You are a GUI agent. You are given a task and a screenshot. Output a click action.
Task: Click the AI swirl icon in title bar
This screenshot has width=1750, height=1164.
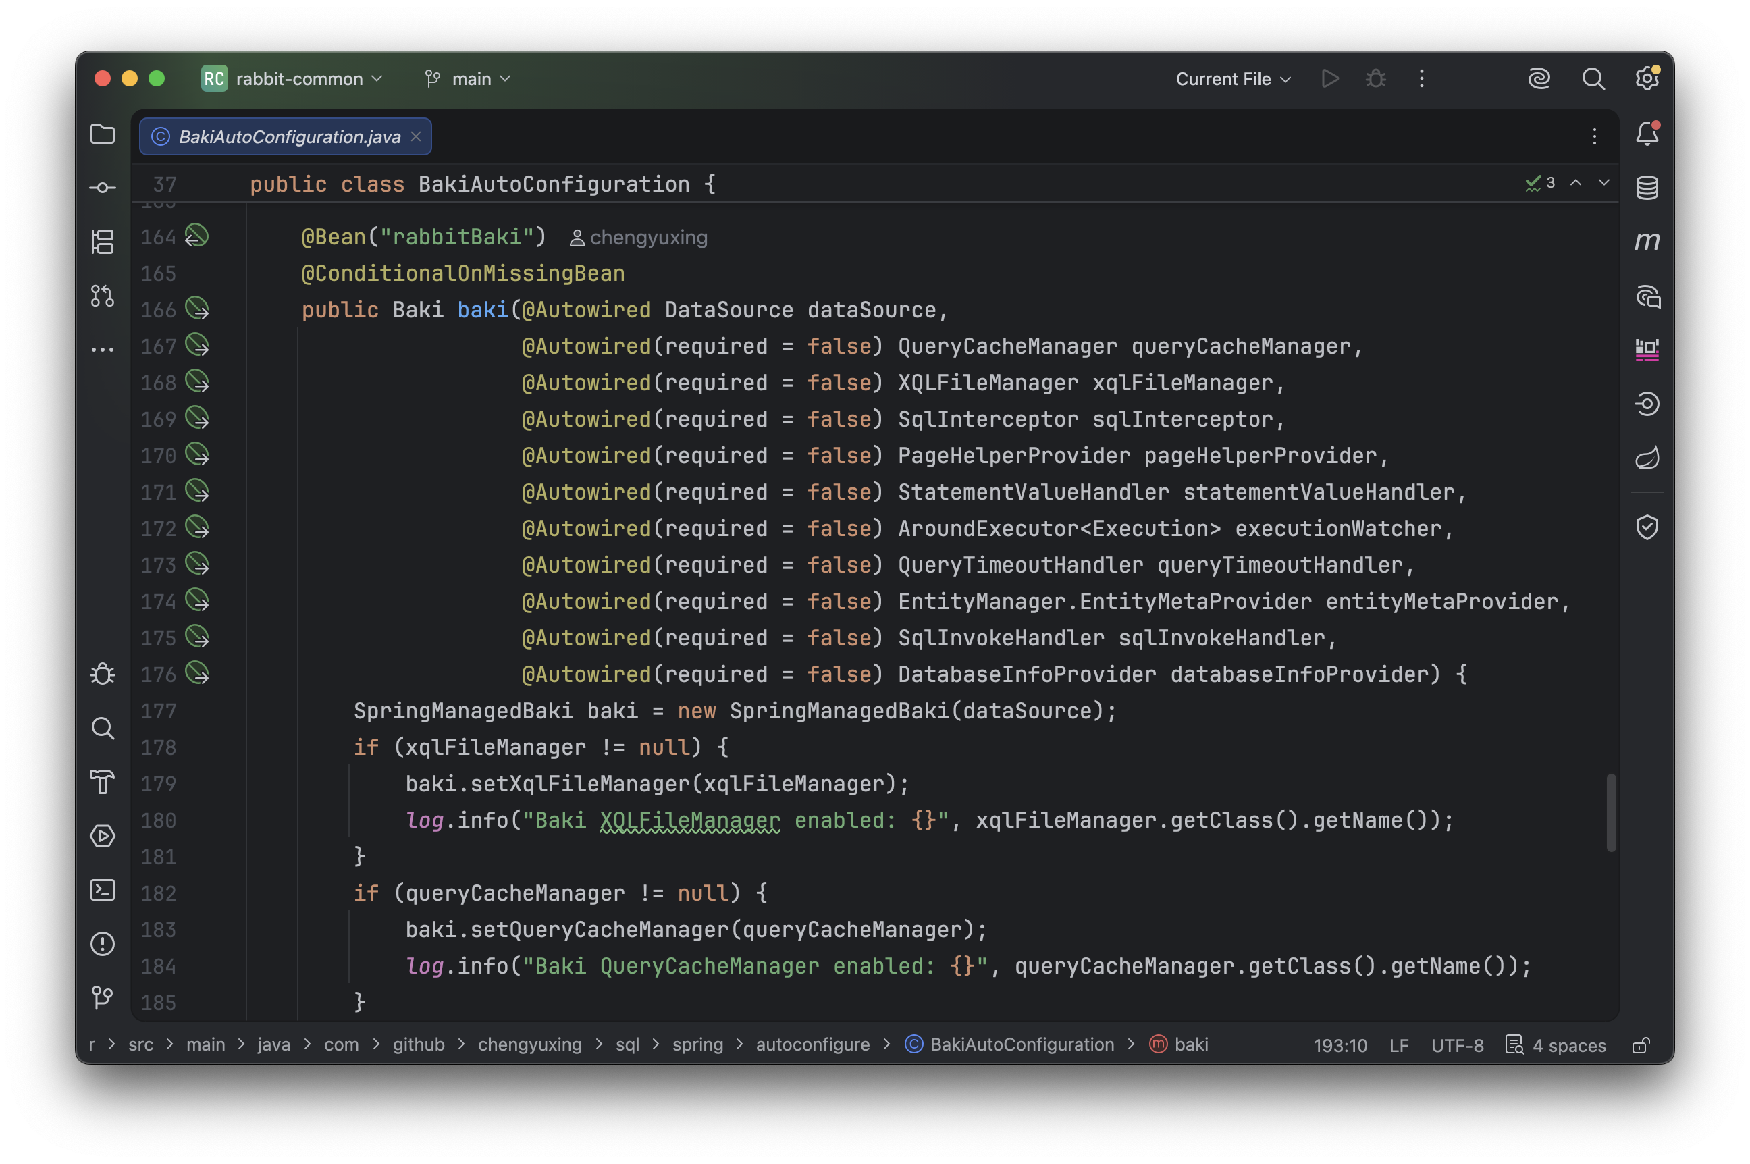click(x=1539, y=79)
